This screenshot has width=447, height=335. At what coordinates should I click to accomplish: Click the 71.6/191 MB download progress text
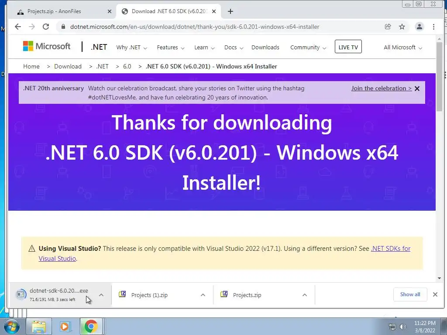52,300
